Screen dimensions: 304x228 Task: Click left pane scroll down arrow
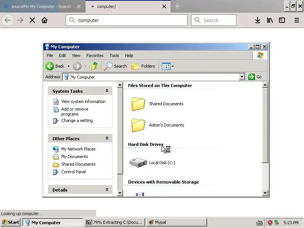tap(120, 193)
